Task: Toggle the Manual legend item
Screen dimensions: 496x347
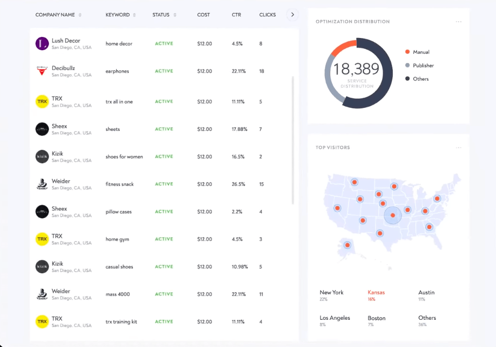Action: 421,52
